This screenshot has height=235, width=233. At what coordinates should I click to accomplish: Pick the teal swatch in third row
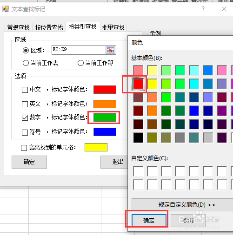pyautogui.click(x=180, y=98)
